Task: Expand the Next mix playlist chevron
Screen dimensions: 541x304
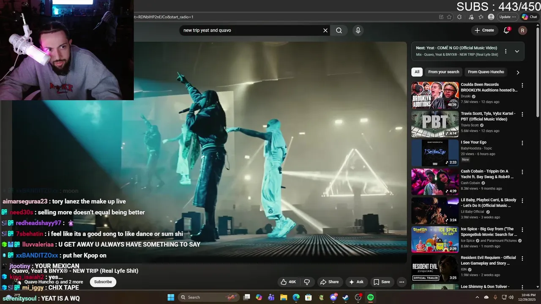Action: [517, 51]
